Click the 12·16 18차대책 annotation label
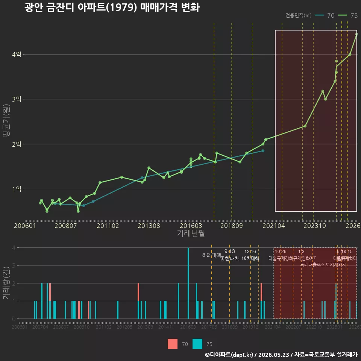Screen dimensions: 361x361 coord(250,255)
